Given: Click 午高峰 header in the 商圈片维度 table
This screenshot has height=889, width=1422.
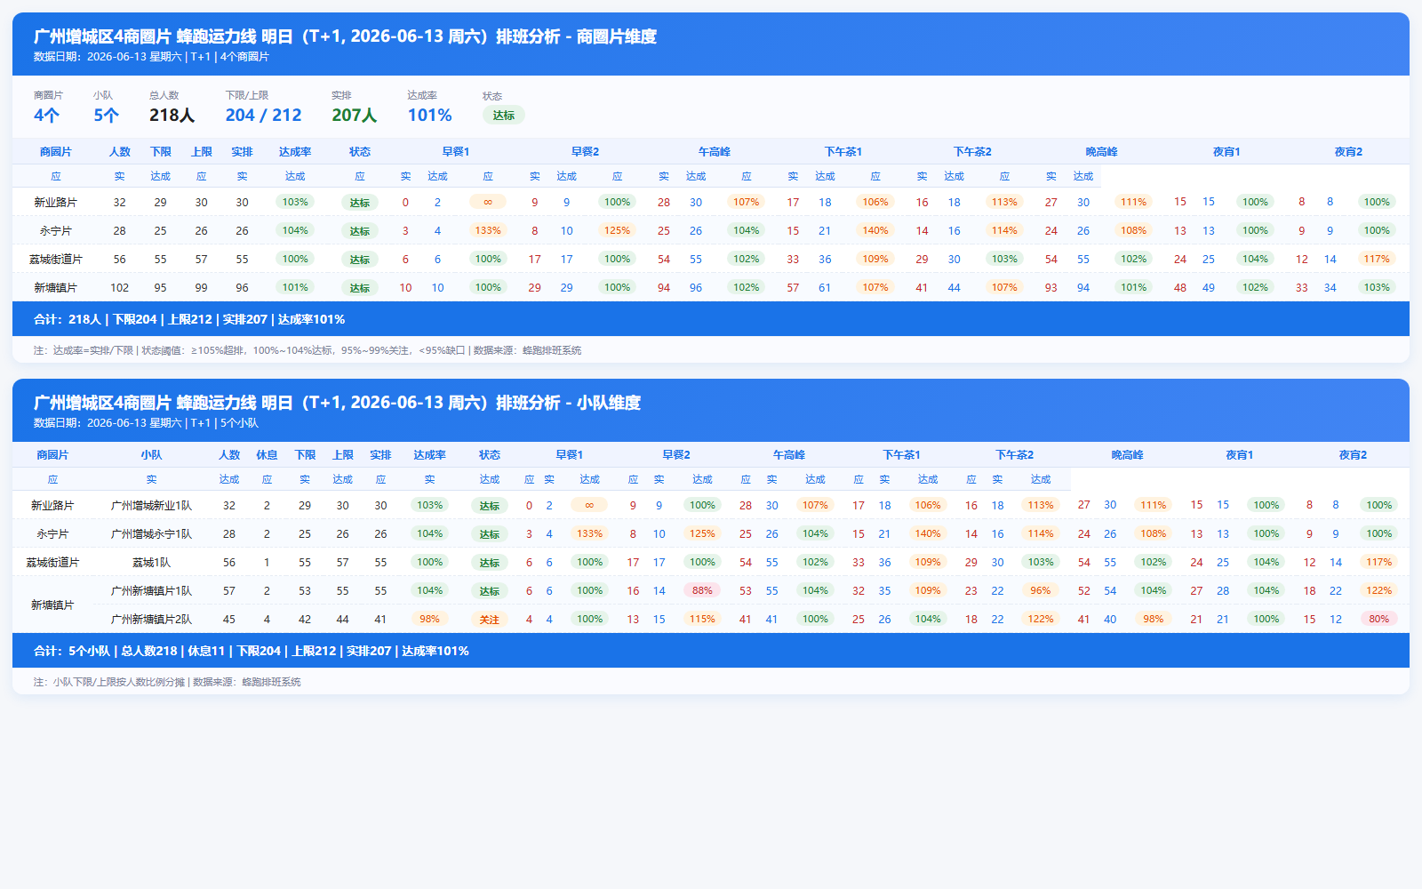Looking at the screenshot, I should (x=714, y=152).
